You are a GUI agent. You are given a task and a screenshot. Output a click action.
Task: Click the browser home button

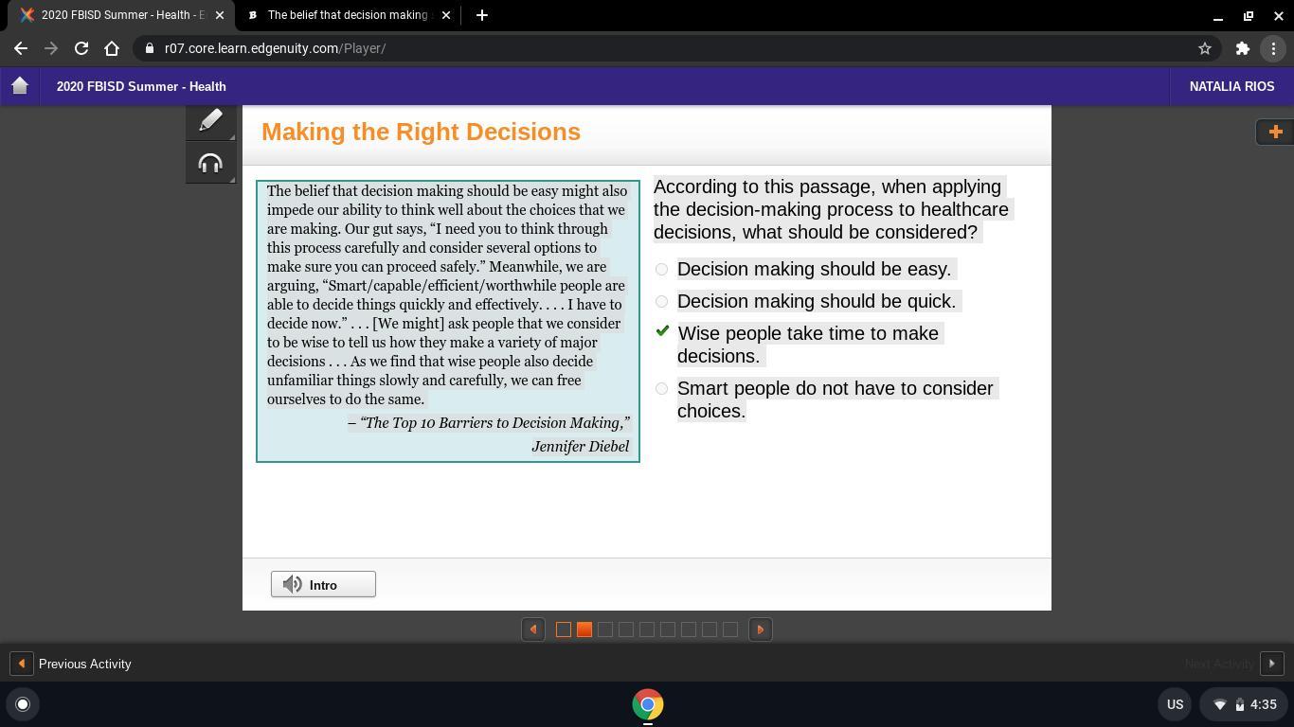pyautogui.click(x=112, y=48)
